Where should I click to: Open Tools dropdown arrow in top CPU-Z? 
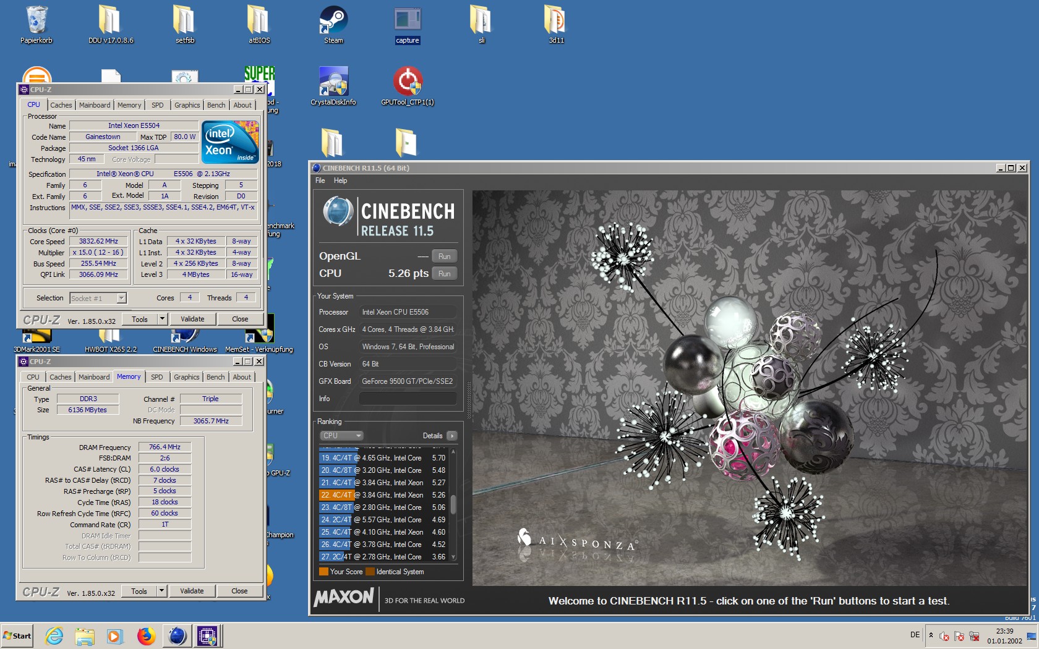coord(162,319)
